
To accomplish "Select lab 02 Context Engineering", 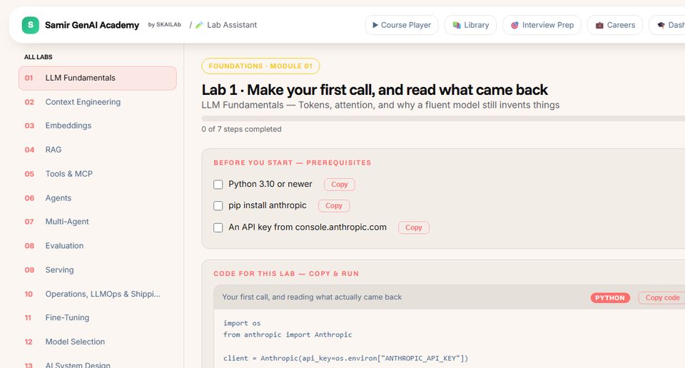I will tap(98, 102).
